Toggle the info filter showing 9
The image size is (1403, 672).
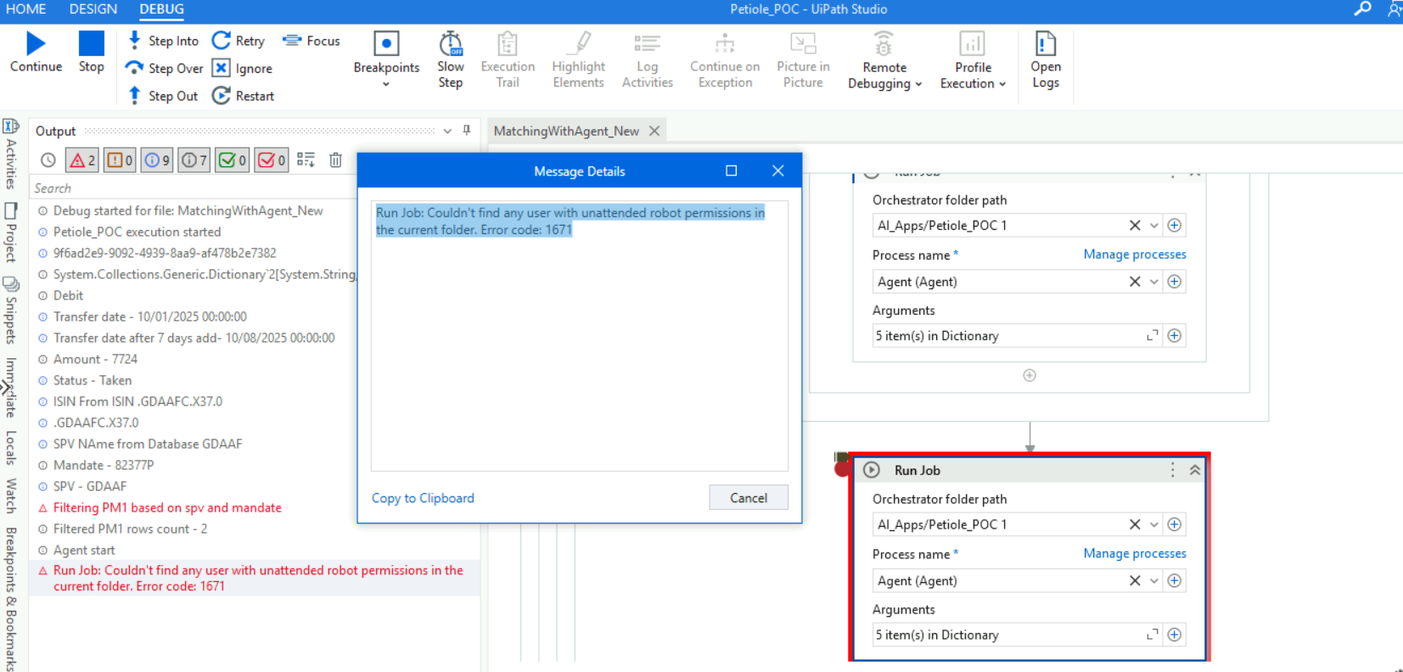(156, 160)
